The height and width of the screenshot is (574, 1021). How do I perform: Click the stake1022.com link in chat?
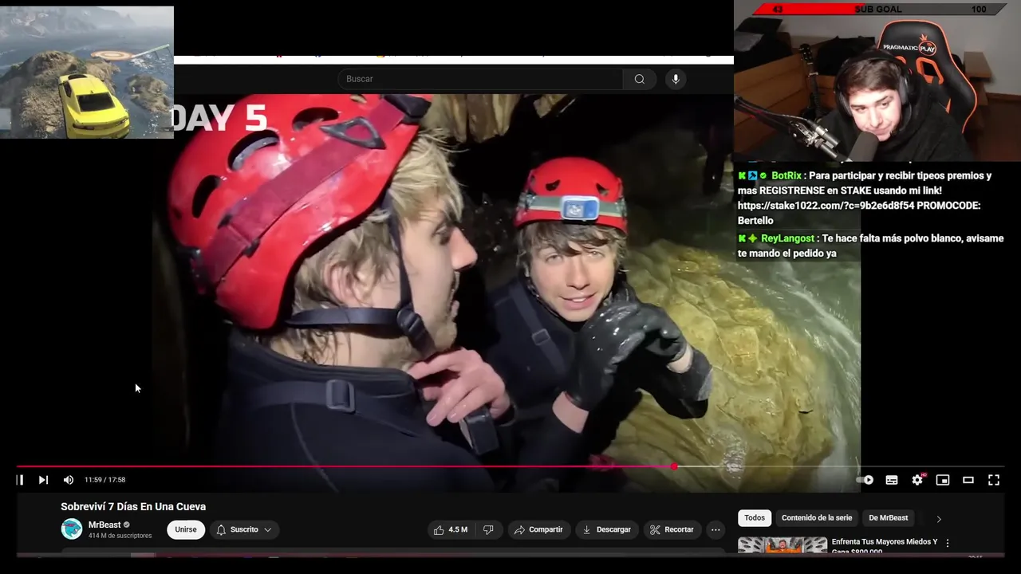tap(826, 206)
